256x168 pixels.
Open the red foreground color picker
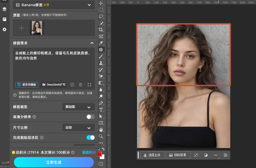tap(99, 154)
